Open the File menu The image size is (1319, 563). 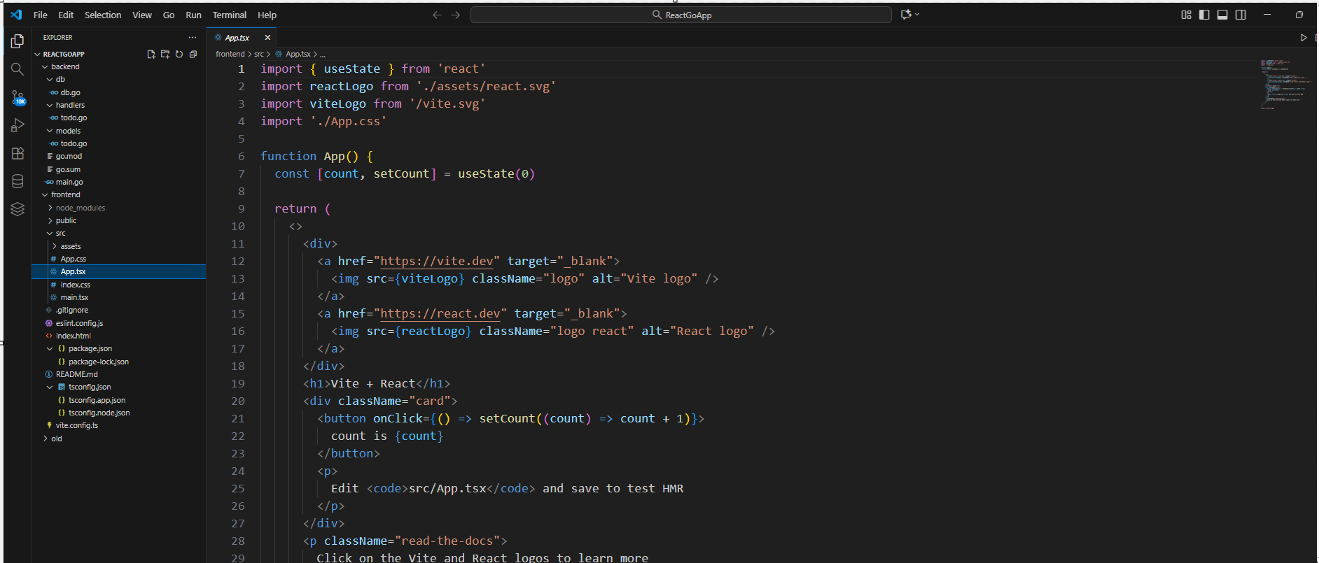(x=41, y=15)
